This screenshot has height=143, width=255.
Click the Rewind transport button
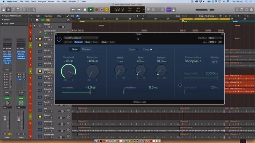pos(73,10)
